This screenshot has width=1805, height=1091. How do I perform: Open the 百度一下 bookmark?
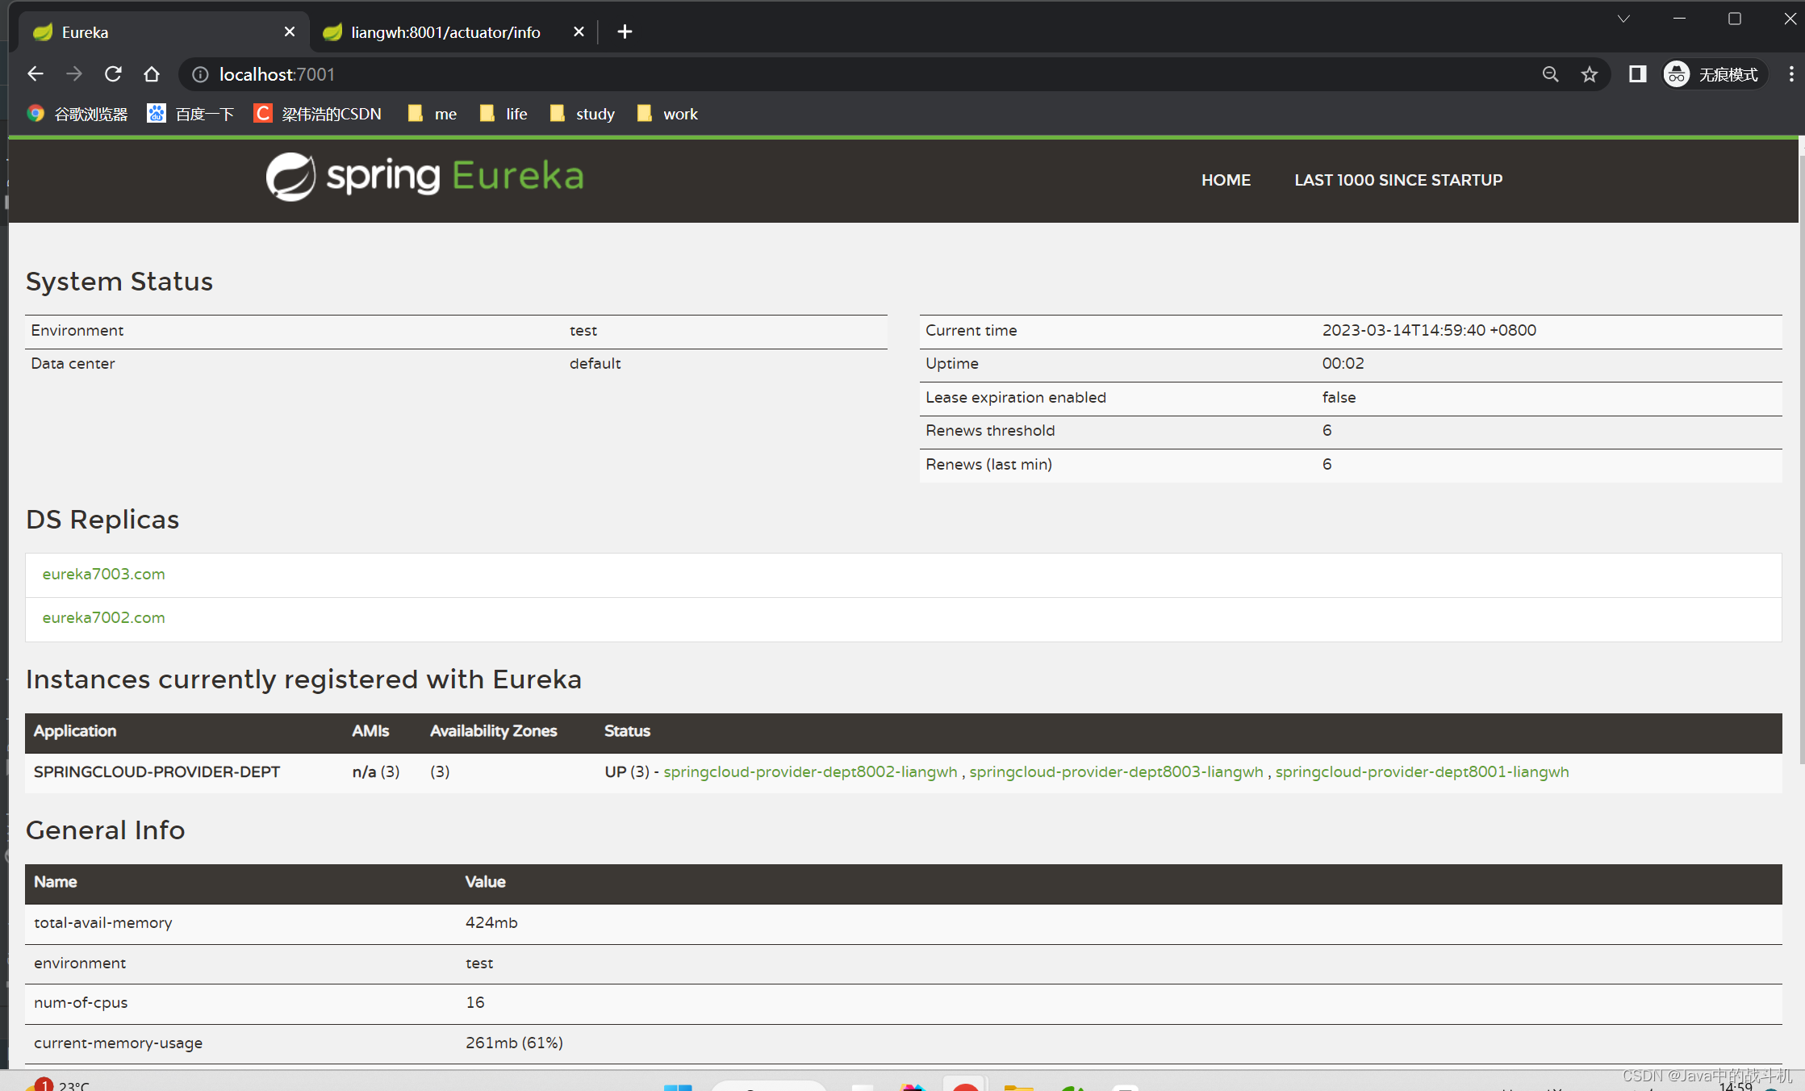[x=190, y=114]
